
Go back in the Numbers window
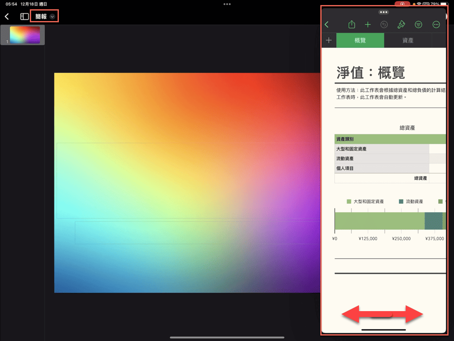(327, 25)
